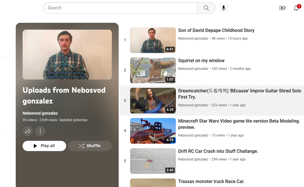Viewport: 304px width, 187px height.
Task: Click the channel name under the Son of David Depape video
Action: (193, 38)
